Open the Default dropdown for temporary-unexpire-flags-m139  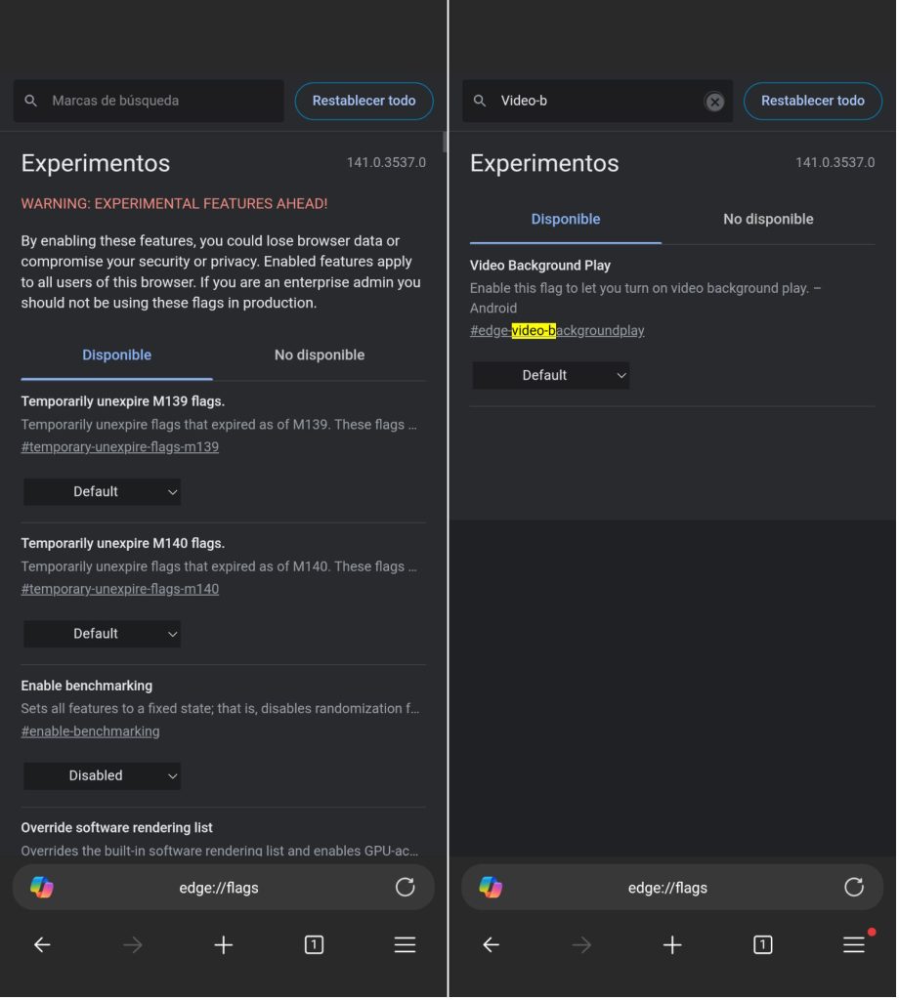(102, 491)
